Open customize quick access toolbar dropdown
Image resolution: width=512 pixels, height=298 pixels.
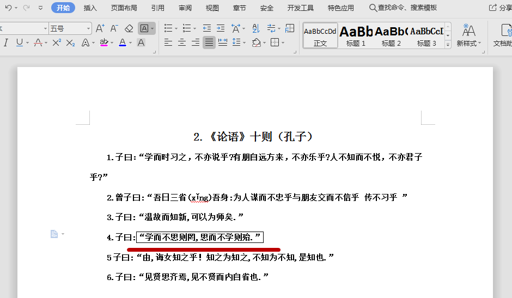40,8
